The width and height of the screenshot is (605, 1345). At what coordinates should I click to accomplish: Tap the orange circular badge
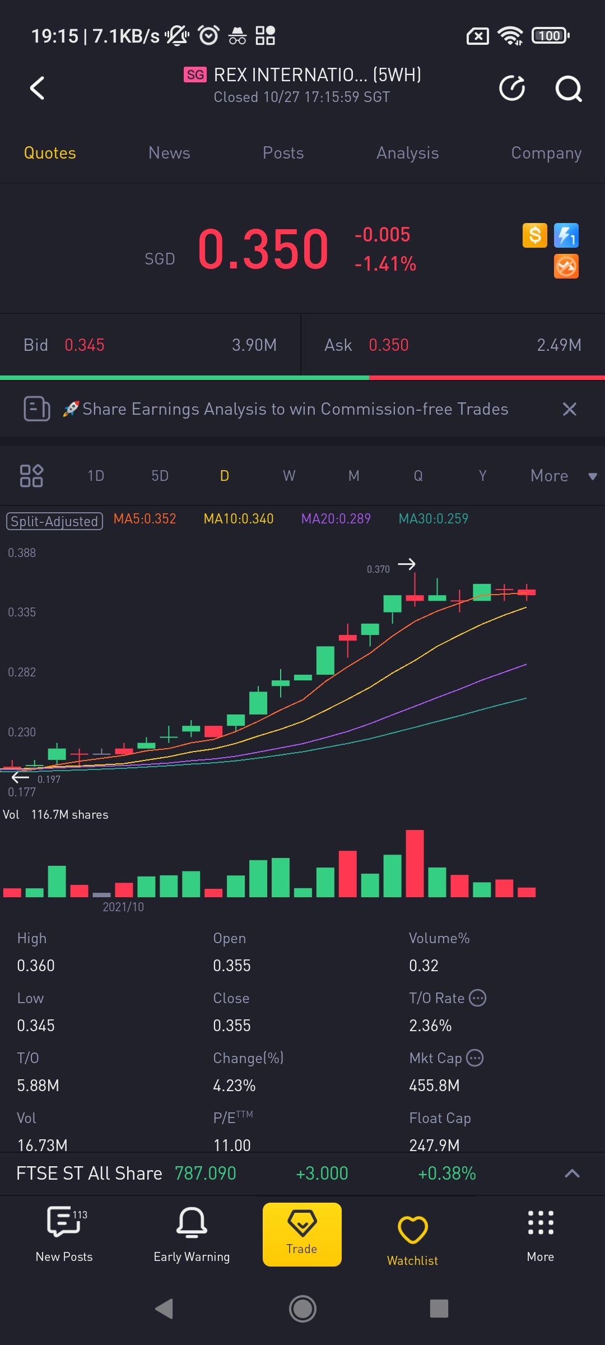566,266
